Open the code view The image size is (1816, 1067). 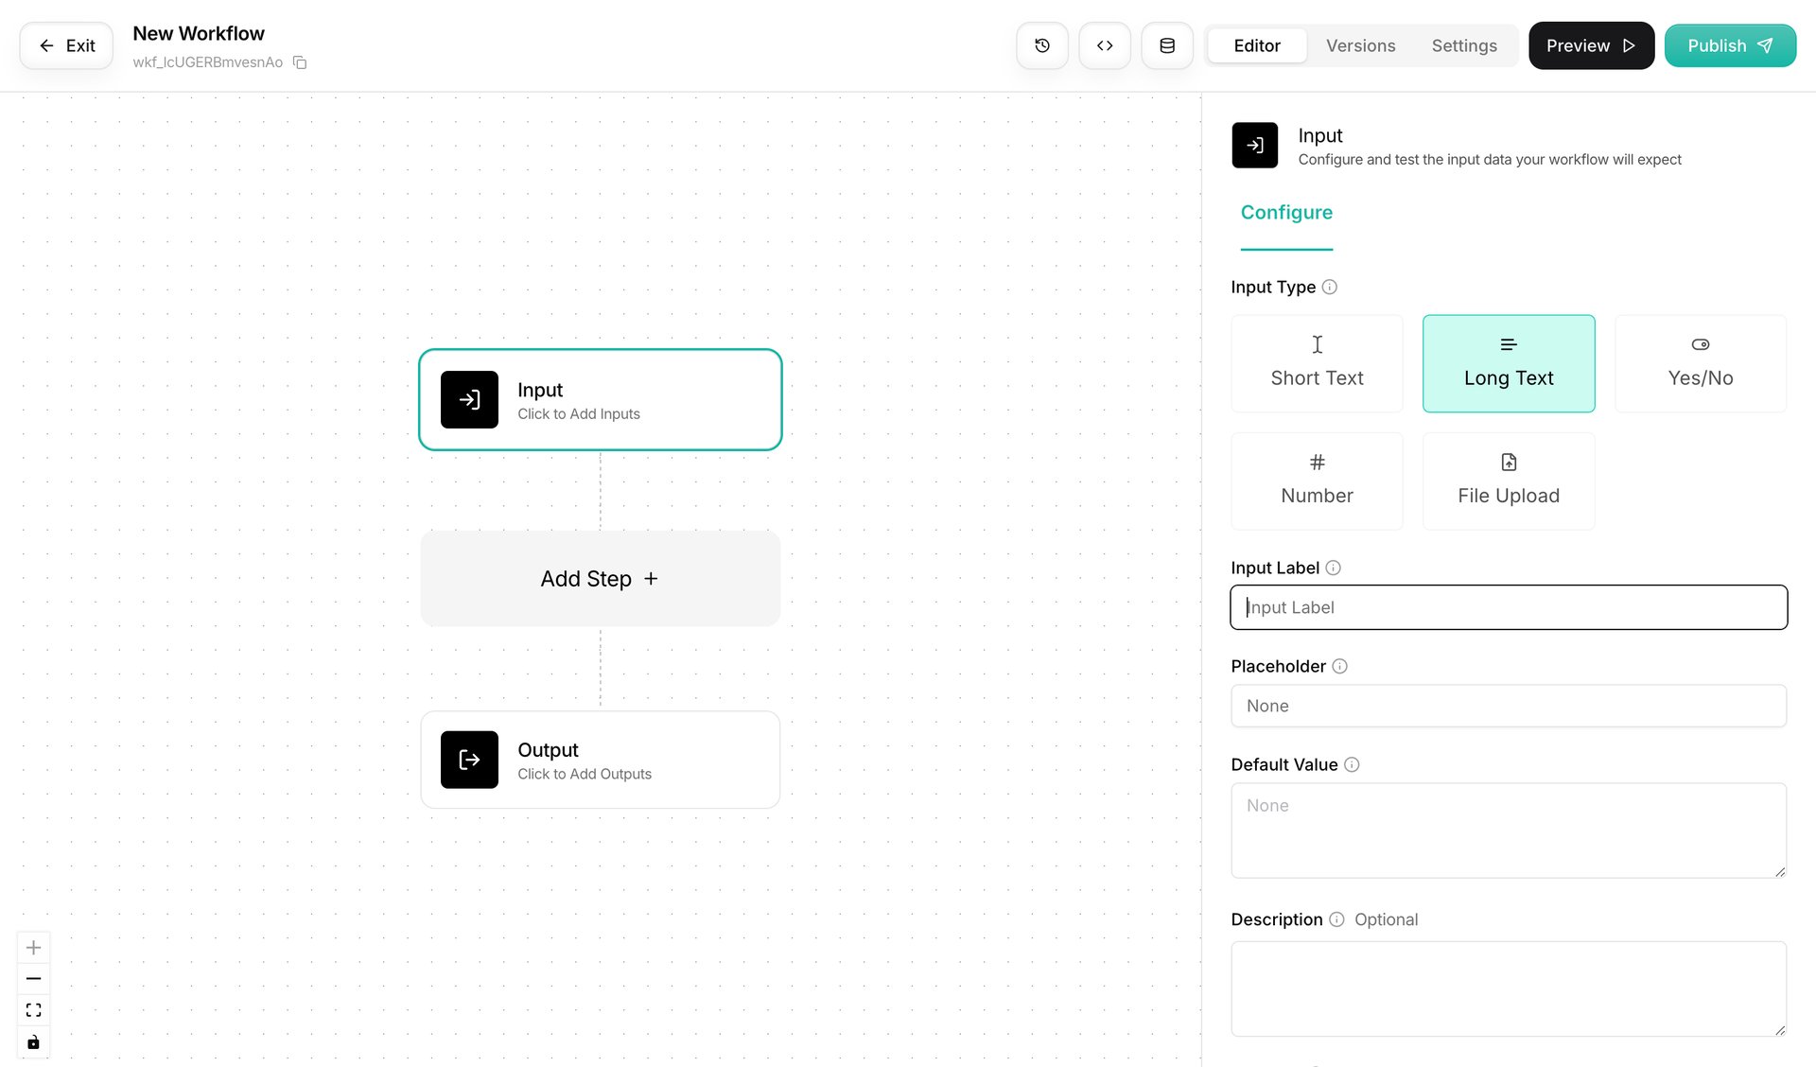(x=1104, y=45)
